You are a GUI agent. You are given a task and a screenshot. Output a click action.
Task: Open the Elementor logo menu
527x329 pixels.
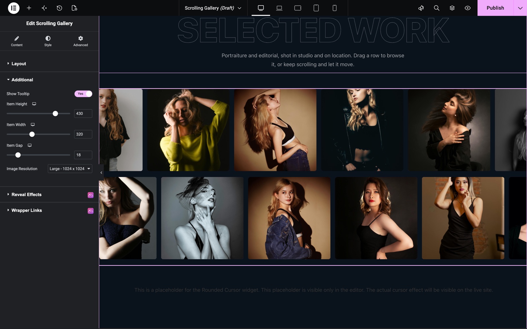(x=14, y=8)
